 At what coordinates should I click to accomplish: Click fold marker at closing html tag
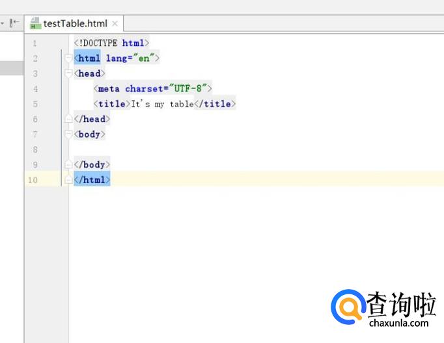[68, 180]
